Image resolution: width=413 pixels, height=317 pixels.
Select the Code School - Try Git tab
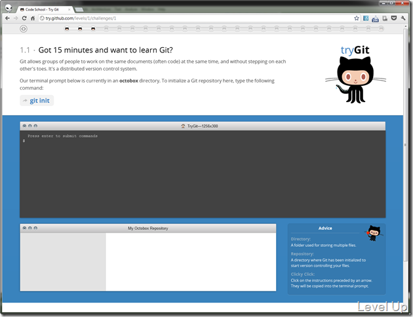tap(43, 9)
